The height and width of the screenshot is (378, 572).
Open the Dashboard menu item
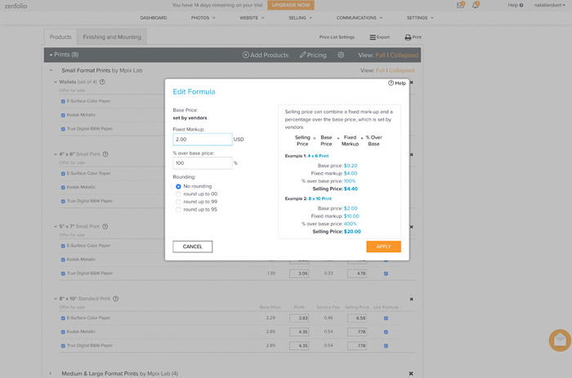(154, 17)
